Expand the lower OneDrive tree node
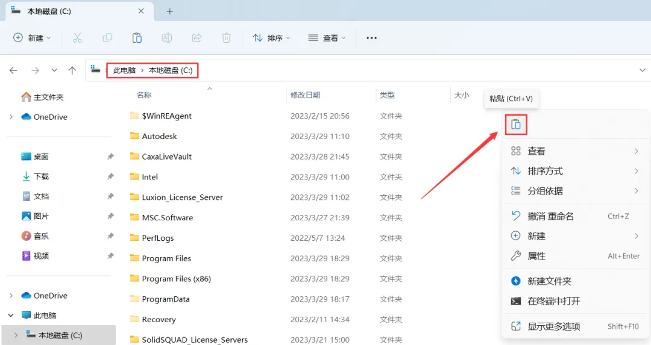 click(x=11, y=296)
